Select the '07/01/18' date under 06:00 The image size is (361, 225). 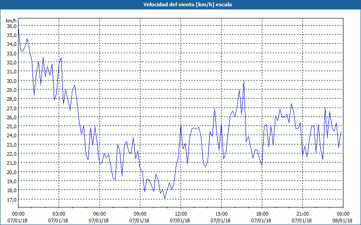coord(98,220)
